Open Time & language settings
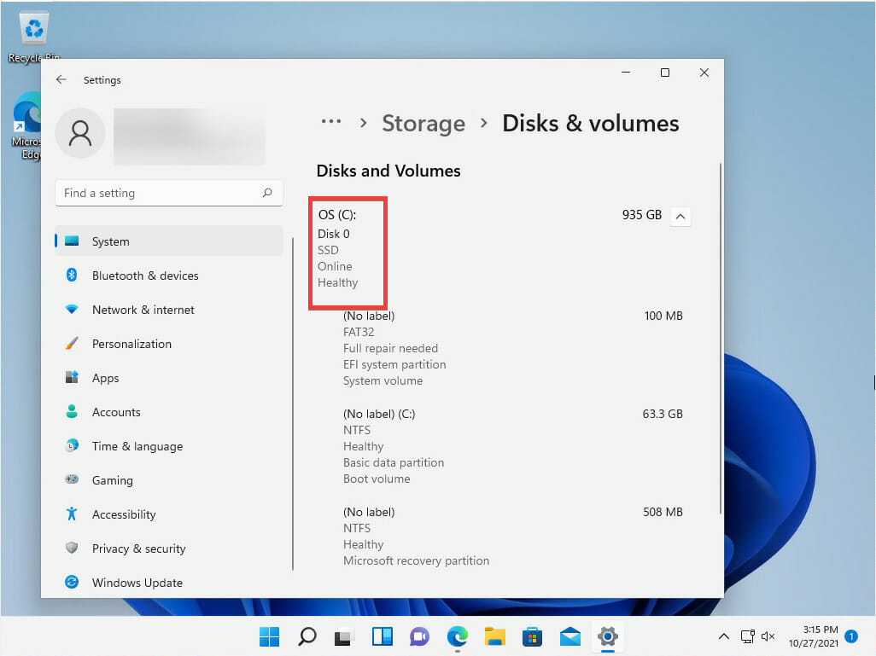 point(169,446)
